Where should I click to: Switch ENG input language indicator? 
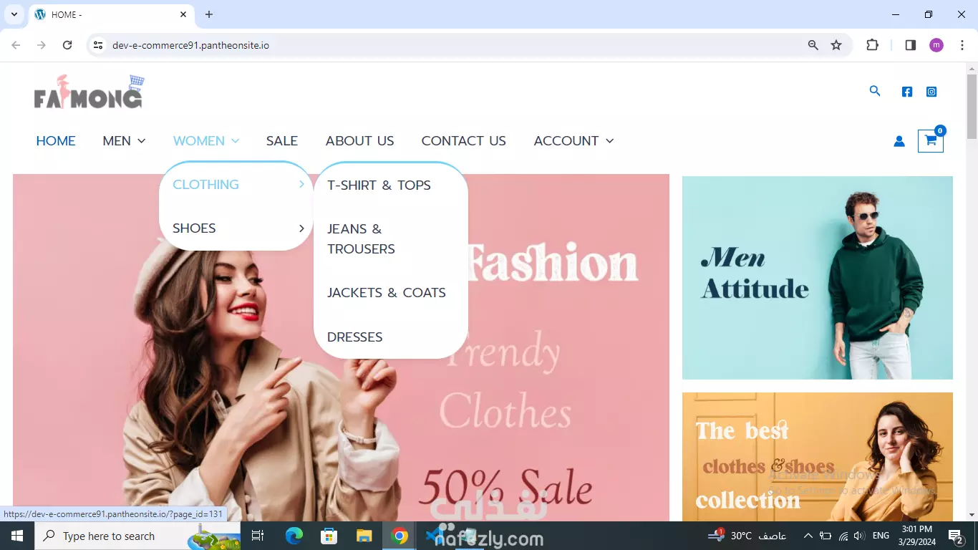[x=881, y=536]
